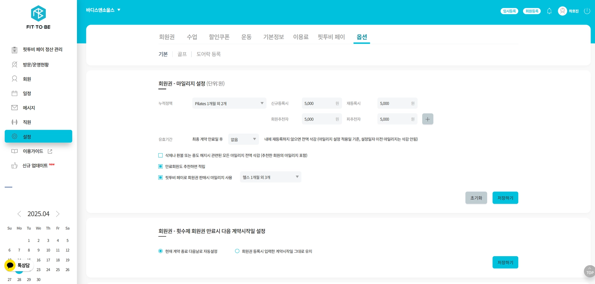The image size is (595, 284).
Task: Open the user profile avatar icon
Action: tap(562, 11)
